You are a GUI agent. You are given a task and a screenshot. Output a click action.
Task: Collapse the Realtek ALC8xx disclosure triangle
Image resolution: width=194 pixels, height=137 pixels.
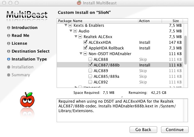[x=76, y=37]
